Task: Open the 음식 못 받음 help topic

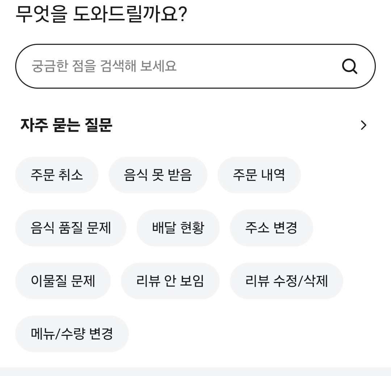Action: pyautogui.click(x=158, y=175)
